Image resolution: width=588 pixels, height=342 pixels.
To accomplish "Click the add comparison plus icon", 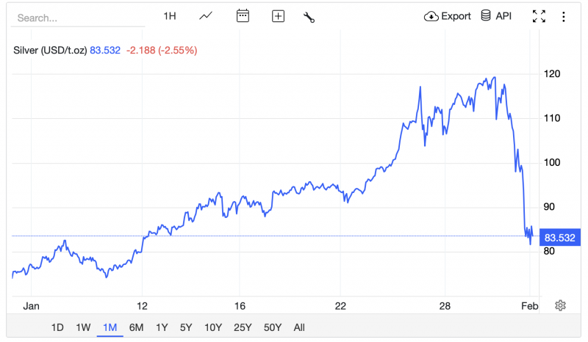I will click(278, 16).
